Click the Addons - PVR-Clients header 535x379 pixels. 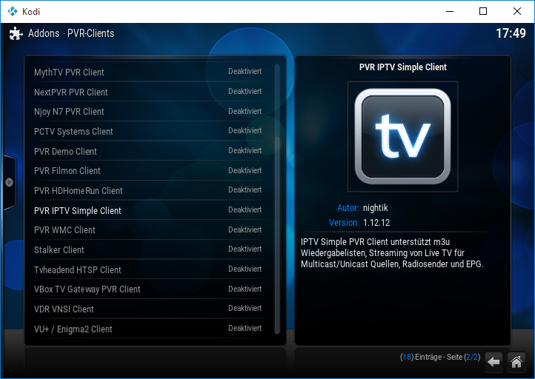[71, 33]
